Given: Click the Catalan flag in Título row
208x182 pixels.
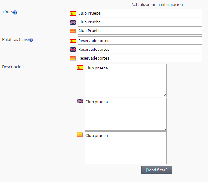Looking at the screenshot, I should pyautogui.click(x=73, y=31).
